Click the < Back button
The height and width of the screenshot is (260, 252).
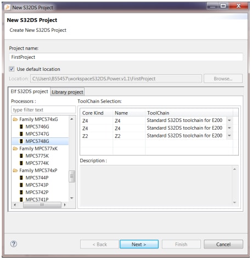pyautogui.click(x=99, y=244)
